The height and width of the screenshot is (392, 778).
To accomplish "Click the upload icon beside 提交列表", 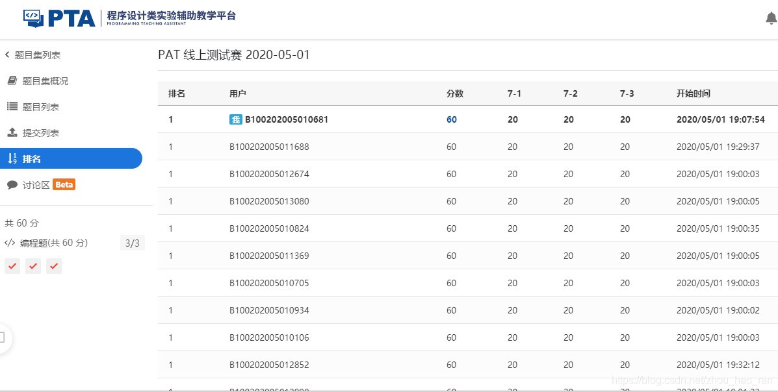I will click(x=12, y=132).
